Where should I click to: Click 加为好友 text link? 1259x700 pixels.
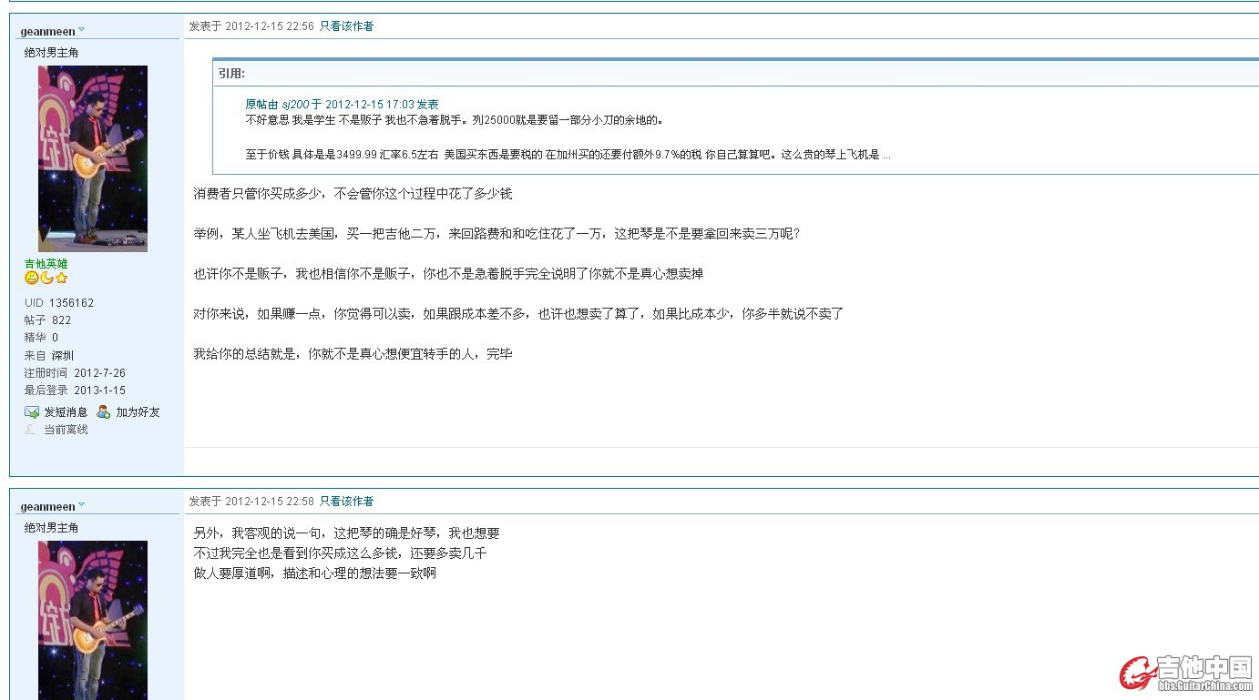[x=138, y=412]
